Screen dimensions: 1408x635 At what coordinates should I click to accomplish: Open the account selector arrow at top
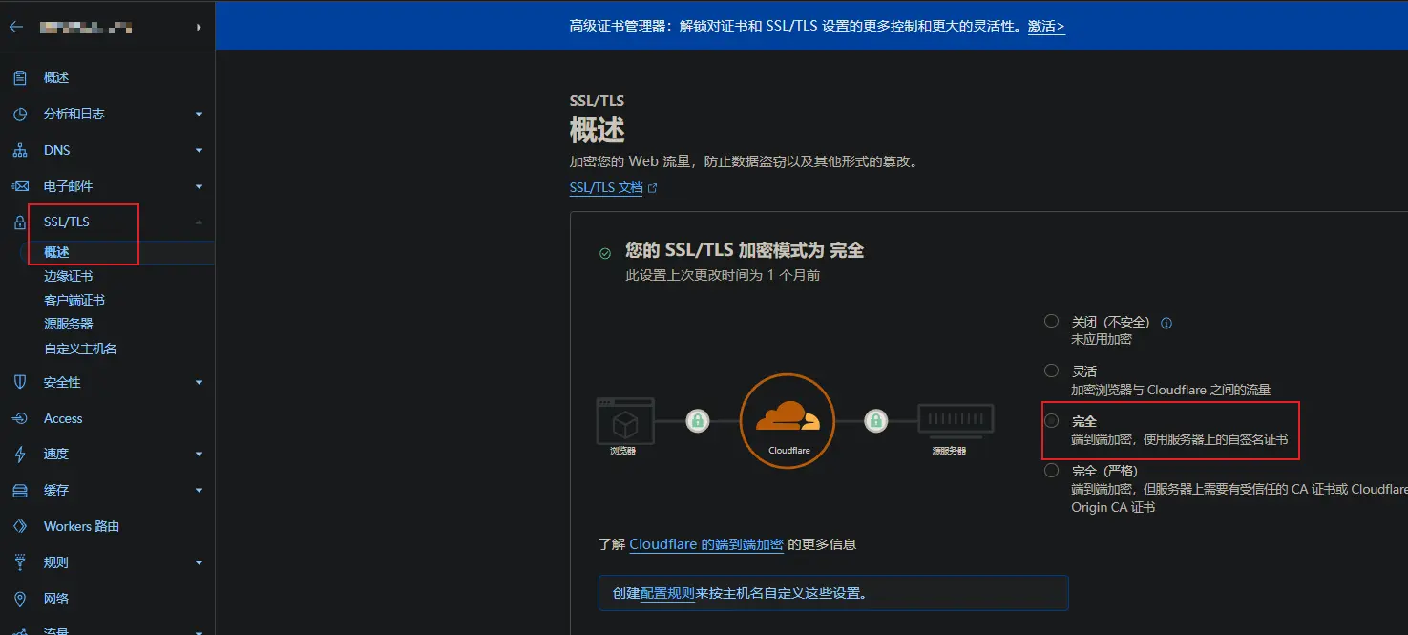click(199, 28)
